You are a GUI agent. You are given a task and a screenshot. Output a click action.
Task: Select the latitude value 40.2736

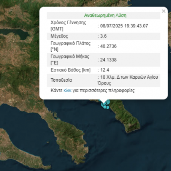108,46
